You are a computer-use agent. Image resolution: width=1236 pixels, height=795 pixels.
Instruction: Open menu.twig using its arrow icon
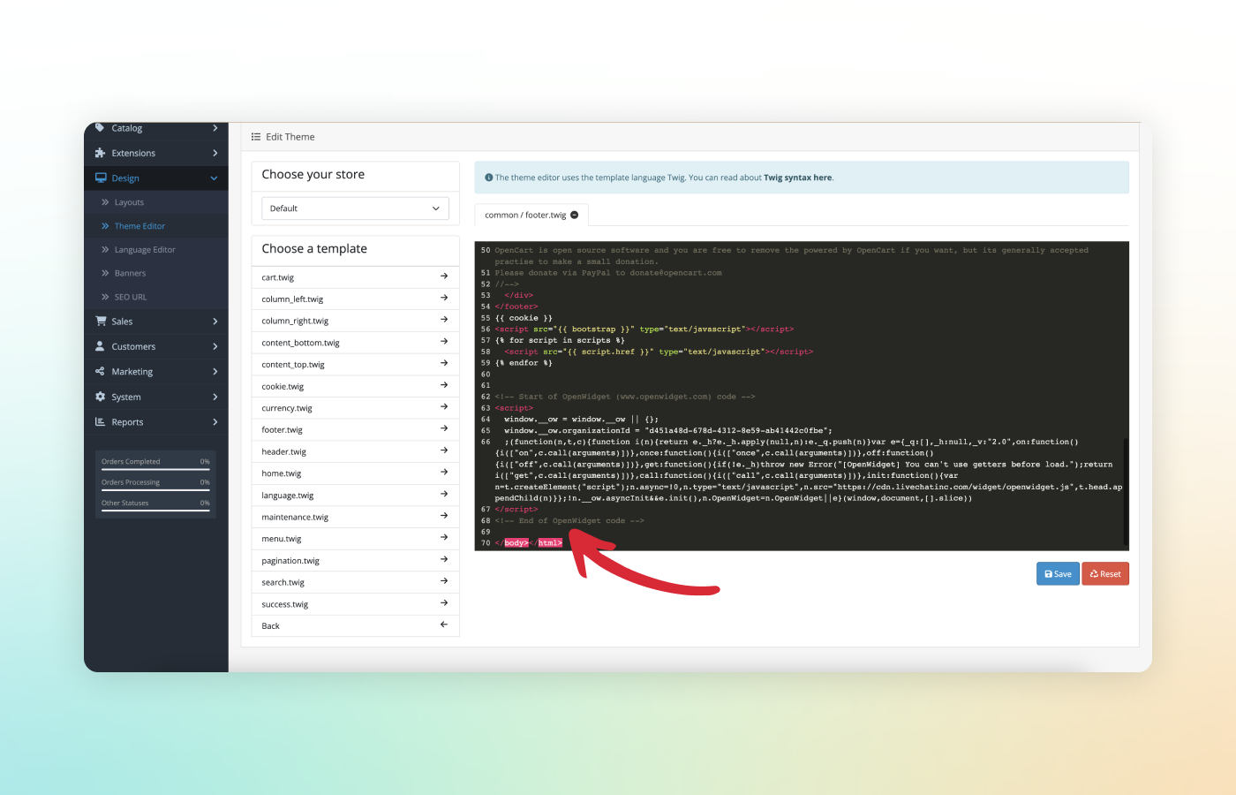click(444, 538)
